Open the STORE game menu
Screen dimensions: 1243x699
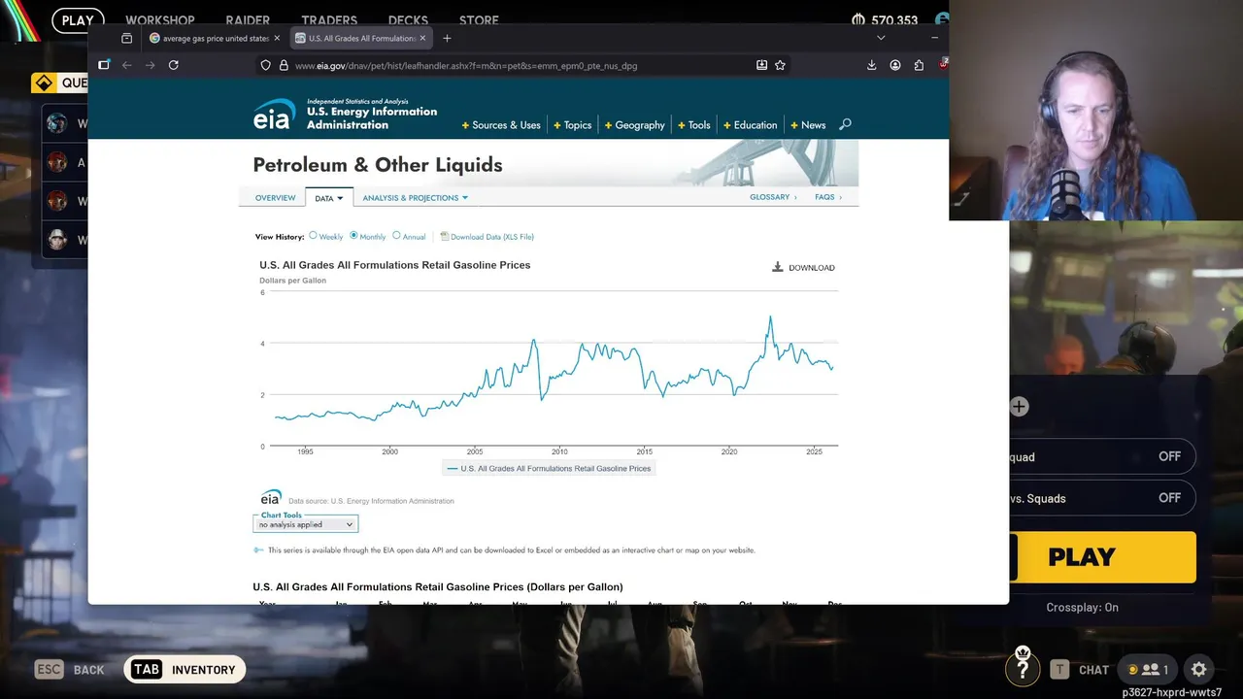pos(479,20)
